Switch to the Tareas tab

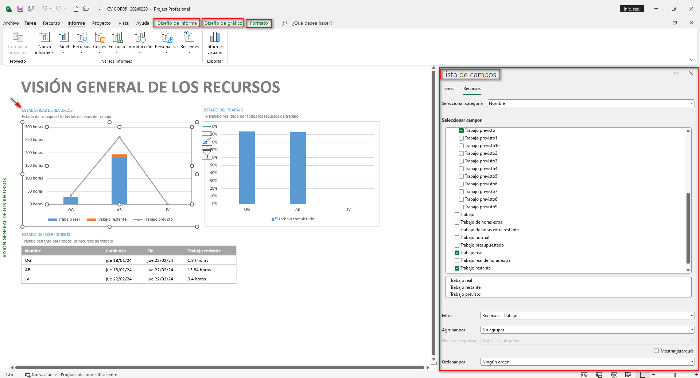448,88
